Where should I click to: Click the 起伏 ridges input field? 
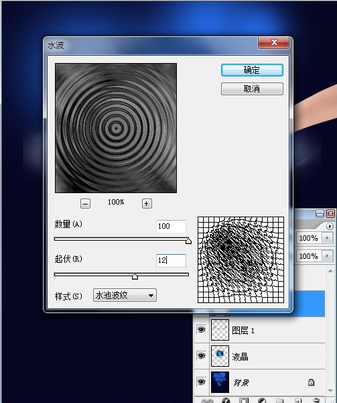coord(171,261)
